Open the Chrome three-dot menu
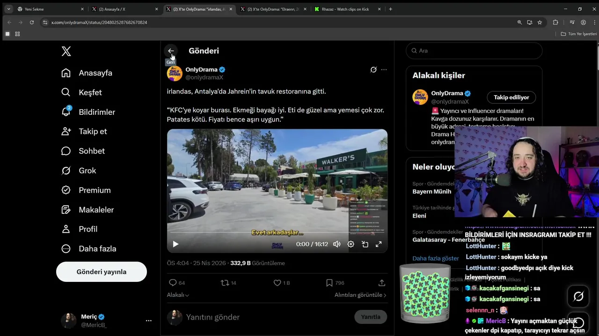The width and height of the screenshot is (599, 336). point(593,22)
